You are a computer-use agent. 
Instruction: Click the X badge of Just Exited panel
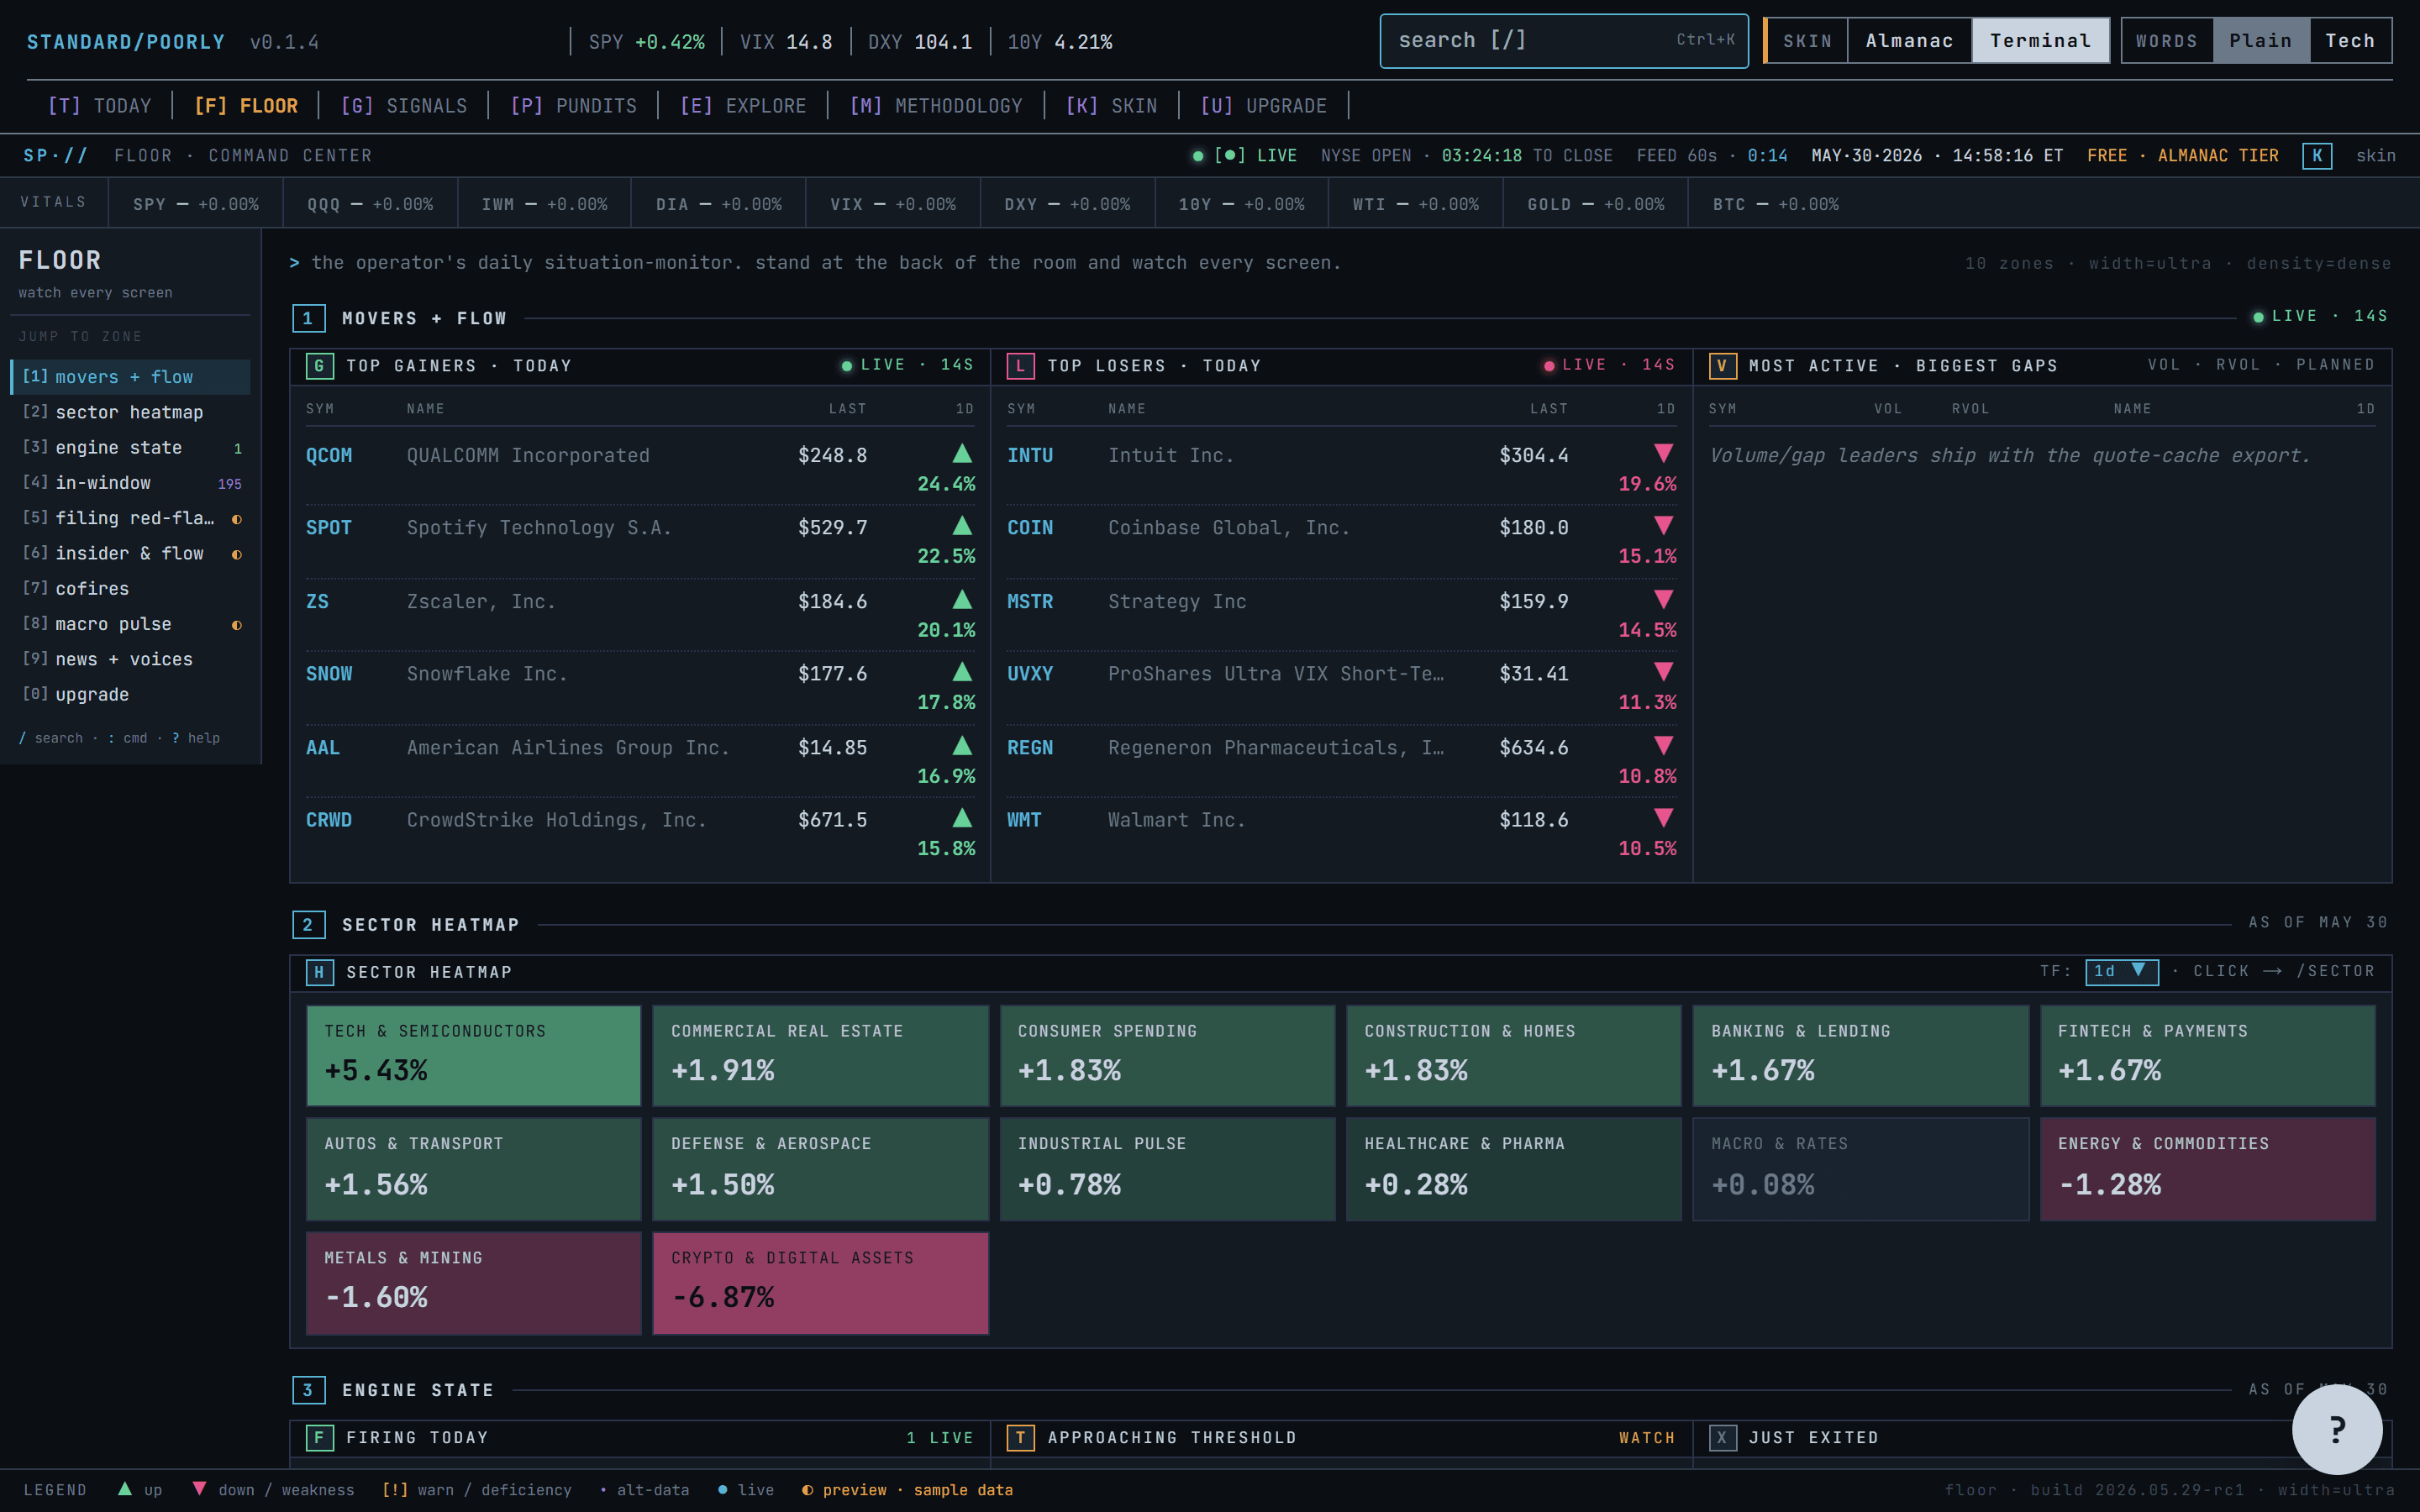(1722, 1438)
